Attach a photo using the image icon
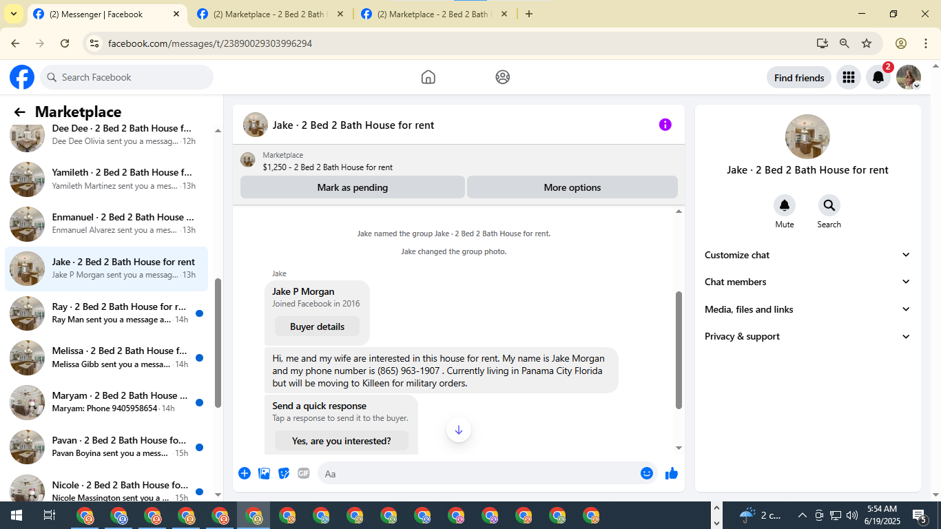Viewport: 941px width, 529px height. pos(264,473)
